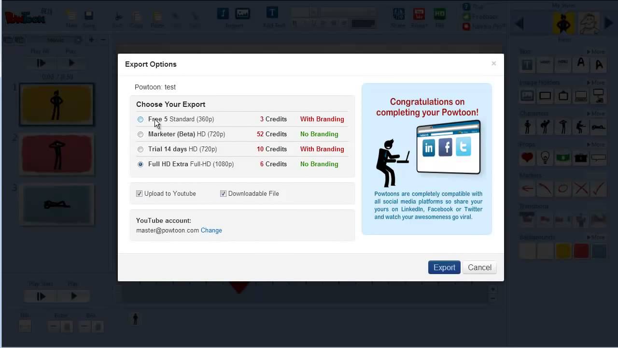618x348 pixels.
Task: Open slide 2 with the red background
Action: click(56, 154)
